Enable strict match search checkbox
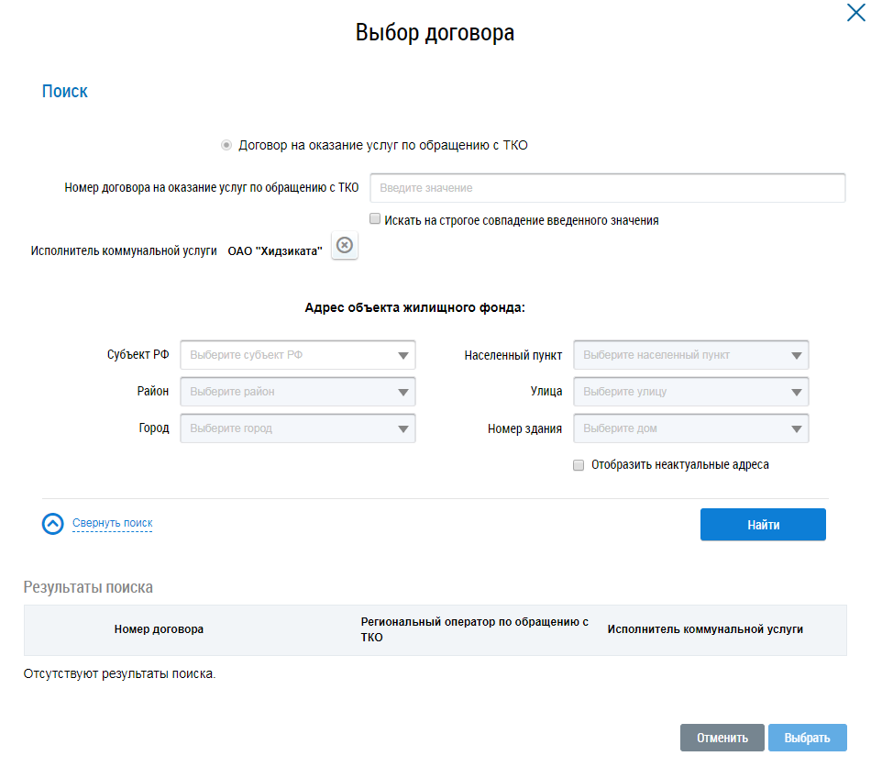Screen dimensions: 871x767 tap(375, 220)
